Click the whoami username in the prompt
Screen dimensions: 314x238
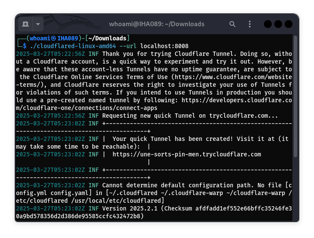(x=40, y=38)
